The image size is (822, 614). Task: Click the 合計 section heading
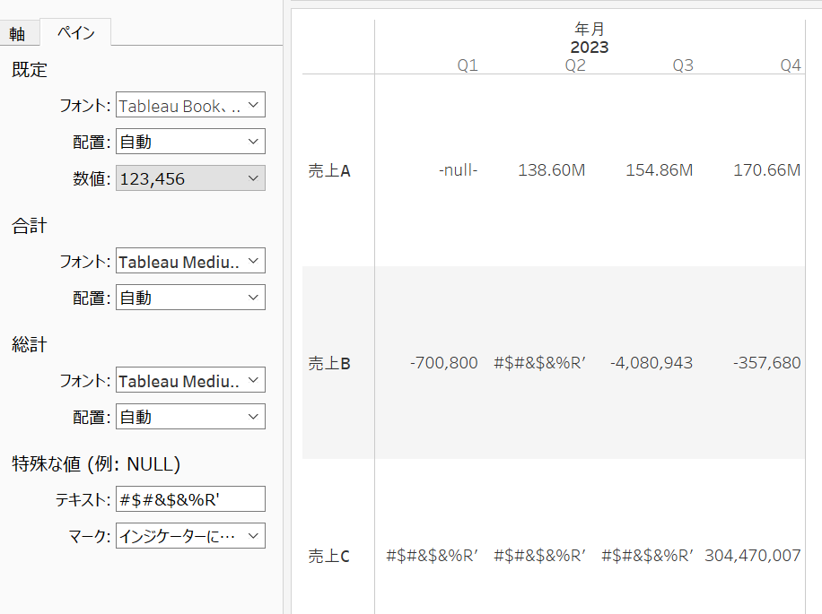coord(30,226)
